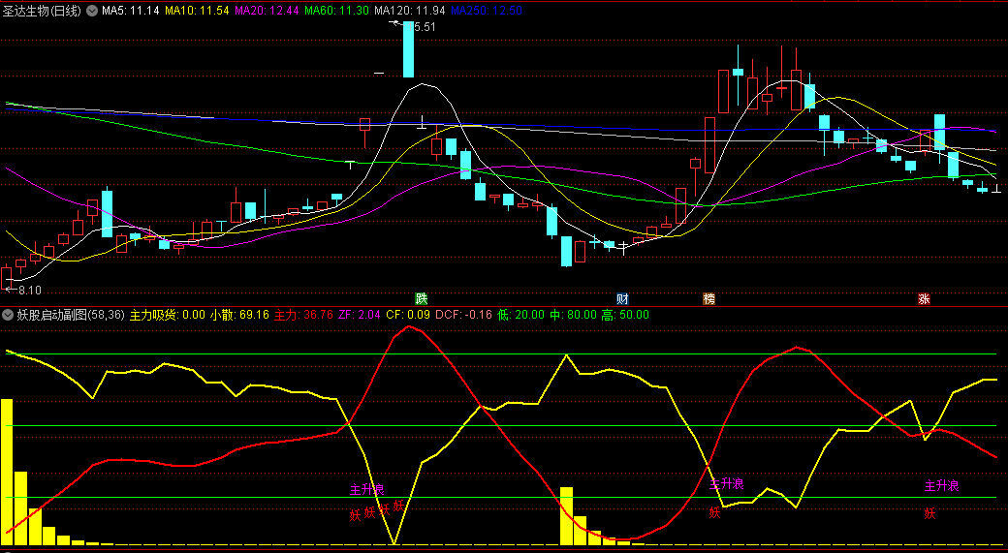Viewport: 1008px width, 553px height.
Task: Click the orange 榜 event marker
Action: tap(709, 298)
